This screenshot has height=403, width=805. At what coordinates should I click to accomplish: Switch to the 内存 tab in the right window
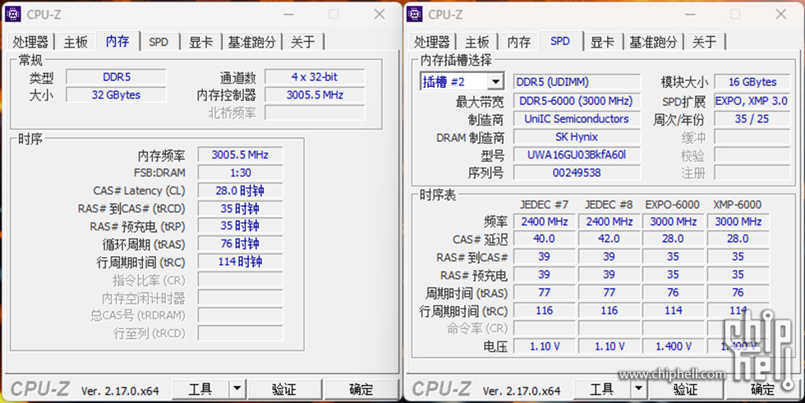tap(518, 42)
